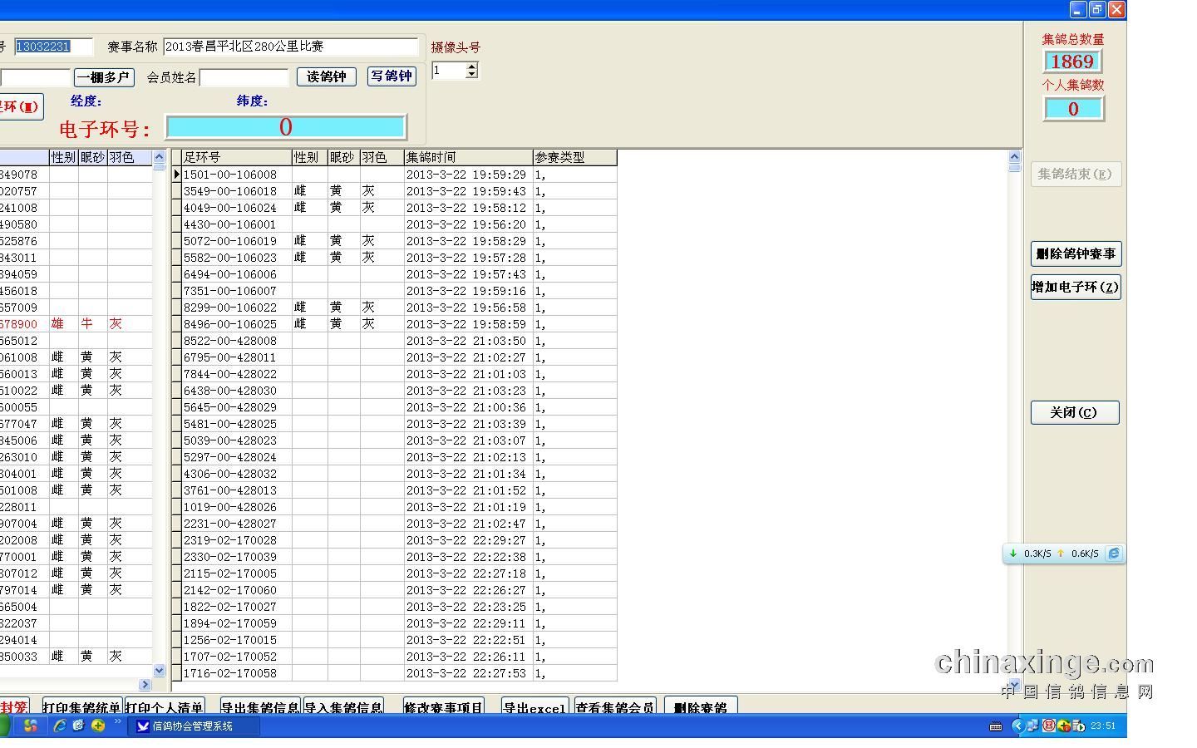The image size is (1197, 748).
Task: Decrease the camera number spinner
Action: [x=472, y=75]
